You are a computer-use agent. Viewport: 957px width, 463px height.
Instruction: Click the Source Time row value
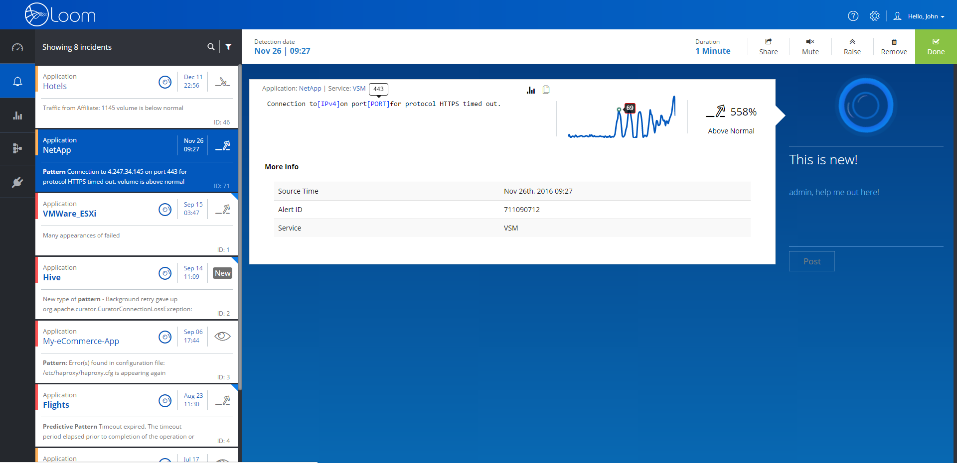coord(538,191)
